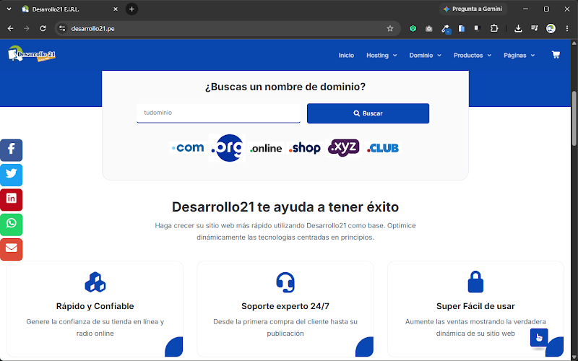View site information icon in address bar

point(62,28)
